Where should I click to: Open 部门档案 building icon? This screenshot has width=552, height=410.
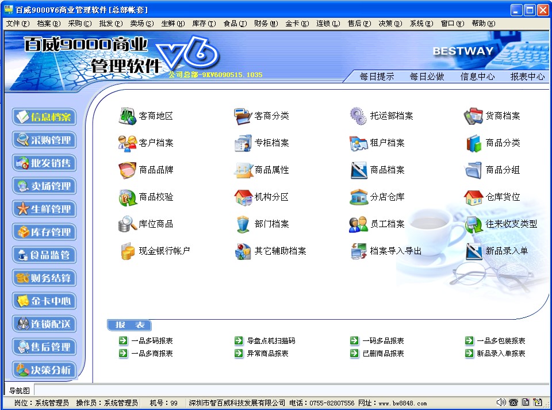[x=243, y=224]
